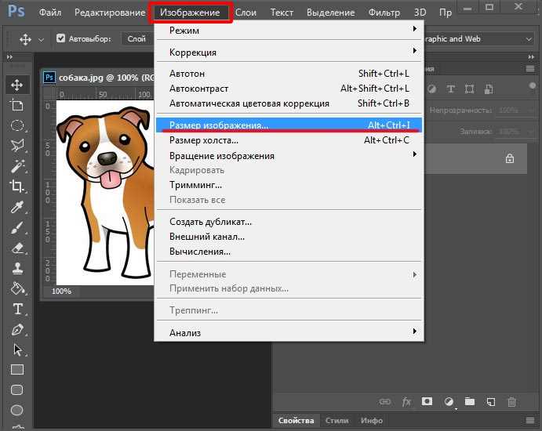Switch to the Свойства tab

click(296, 420)
